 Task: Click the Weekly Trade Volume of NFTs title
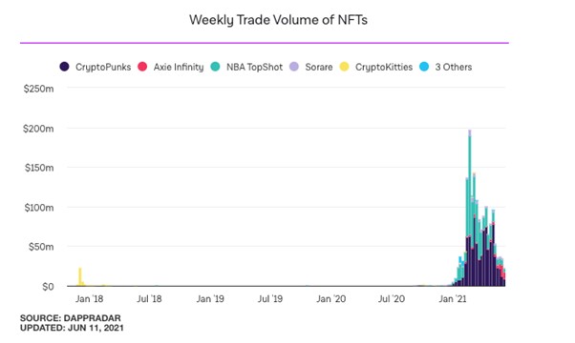[278, 20]
